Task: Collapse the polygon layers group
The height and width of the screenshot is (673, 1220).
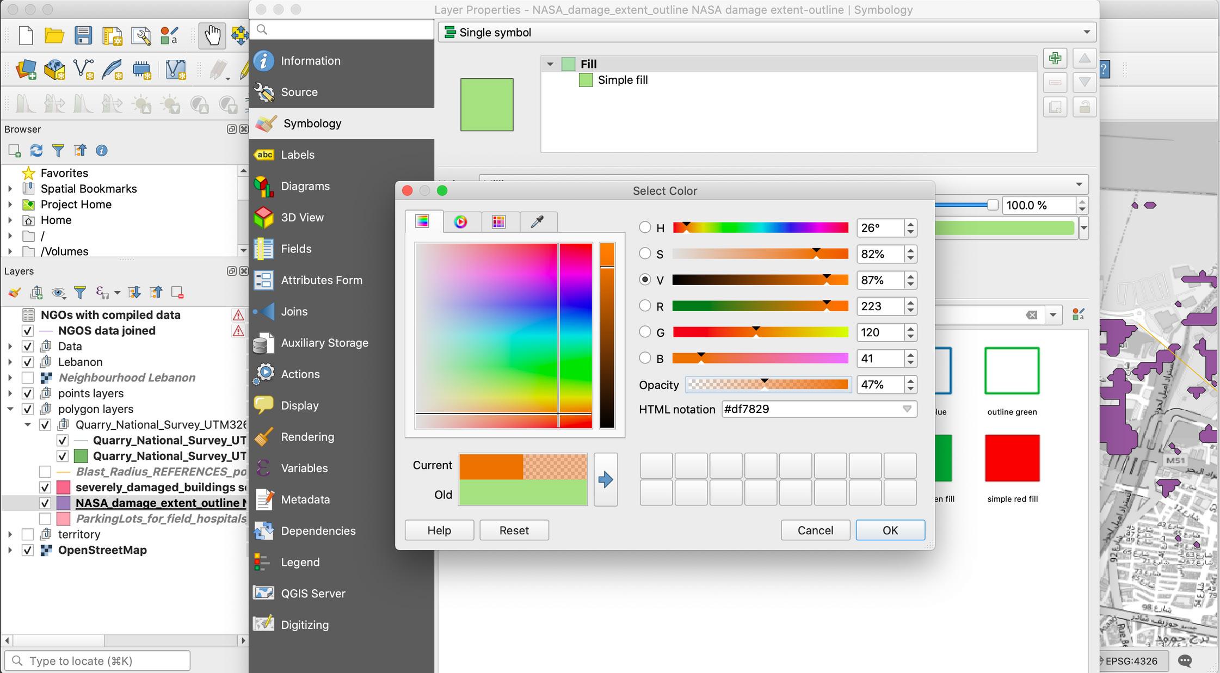Action: [10, 409]
